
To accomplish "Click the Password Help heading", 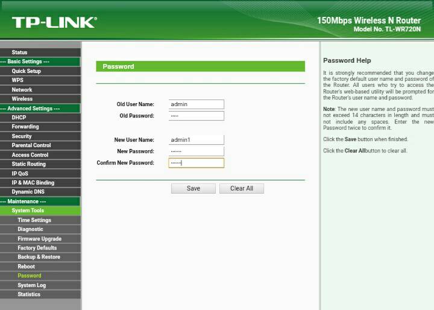I will tap(347, 60).
